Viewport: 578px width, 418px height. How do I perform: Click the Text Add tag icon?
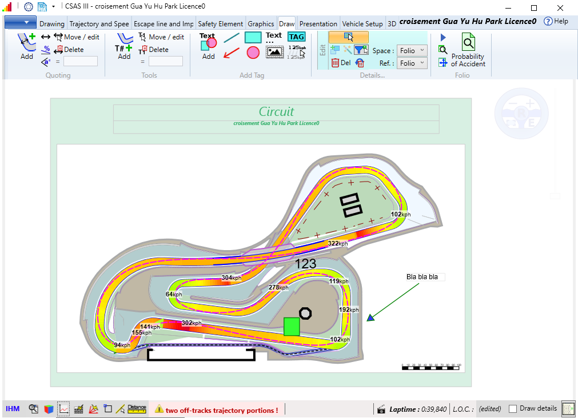(x=208, y=46)
